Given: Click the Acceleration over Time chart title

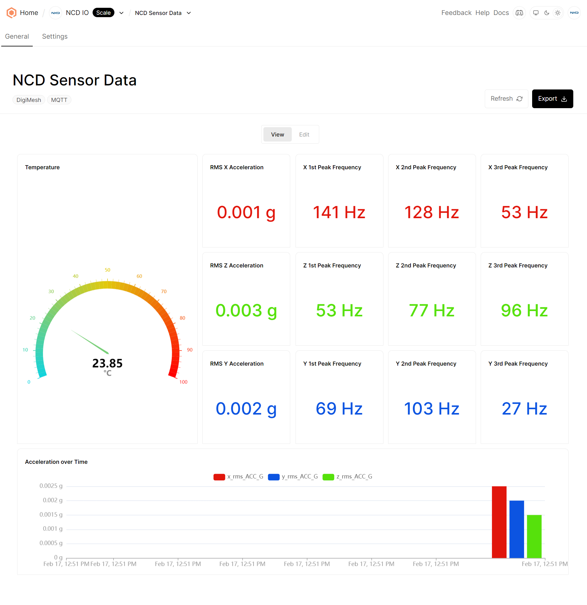Looking at the screenshot, I should pos(56,462).
